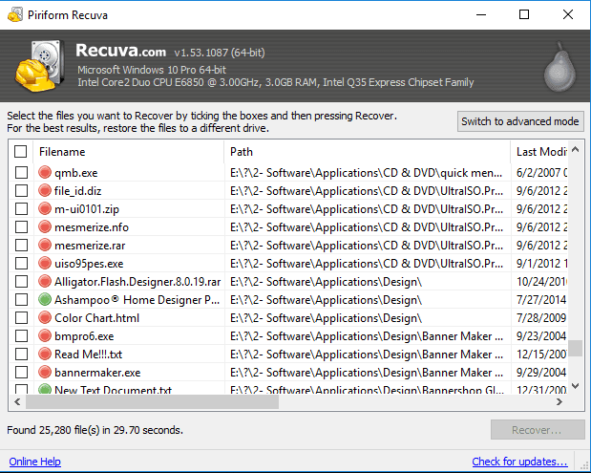The image size is (591, 473).
Task: Check the box next to Alligator.Flash.Designer.8.0.19.rar
Action: click(21, 282)
